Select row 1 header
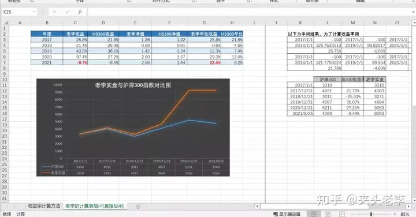This screenshot has height=217, width=416. coord(4,28)
